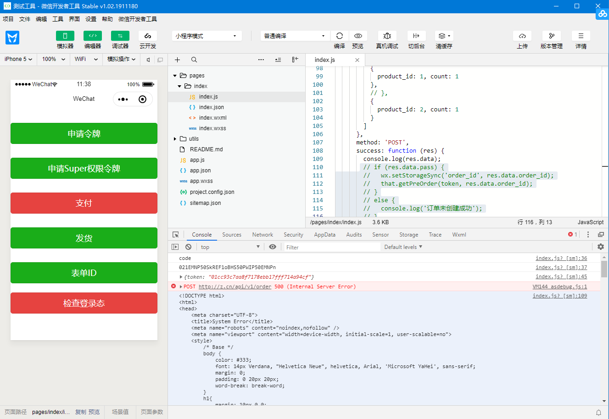The height and width of the screenshot is (419, 609).
Task: Click the collapse-all file tree icon
Action: click(278, 60)
